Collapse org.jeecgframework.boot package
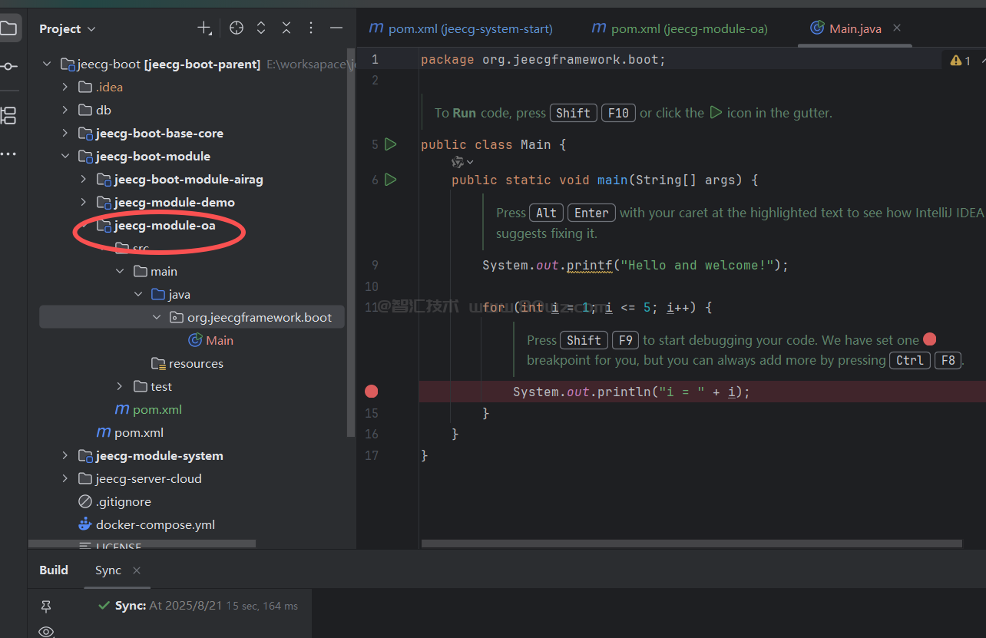This screenshot has height=638, width=986. click(157, 318)
